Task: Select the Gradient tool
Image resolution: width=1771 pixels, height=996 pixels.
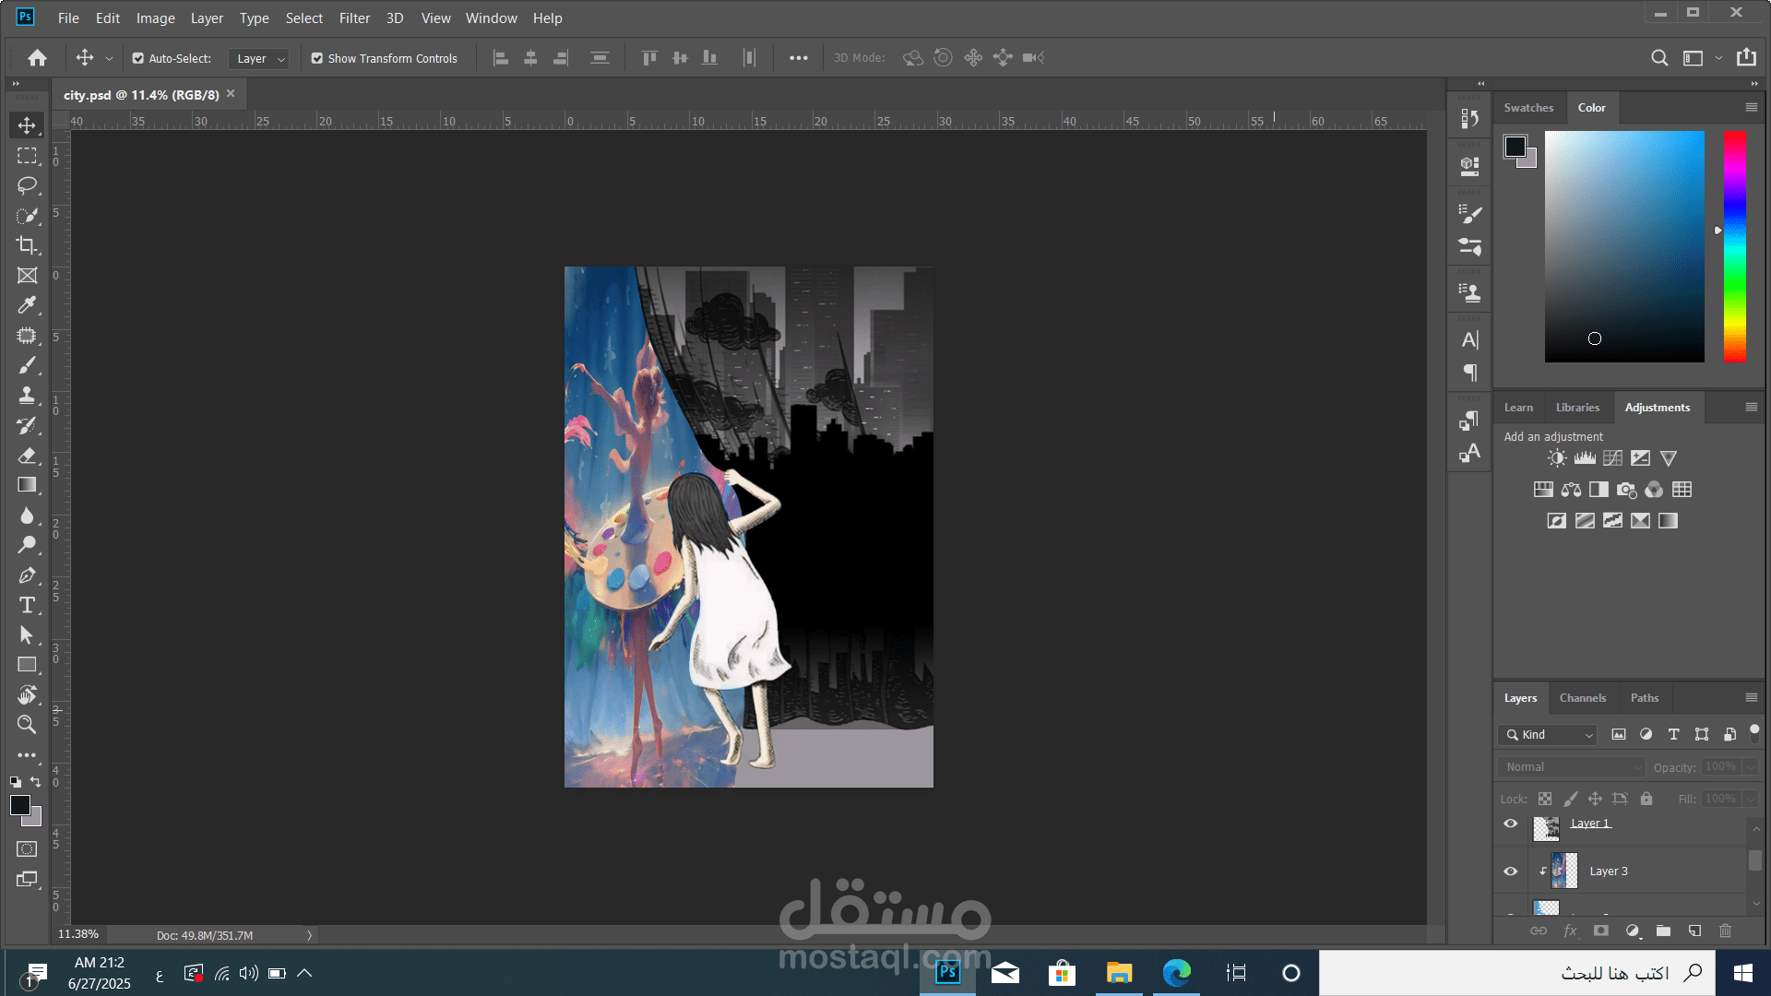Action: [x=27, y=485]
